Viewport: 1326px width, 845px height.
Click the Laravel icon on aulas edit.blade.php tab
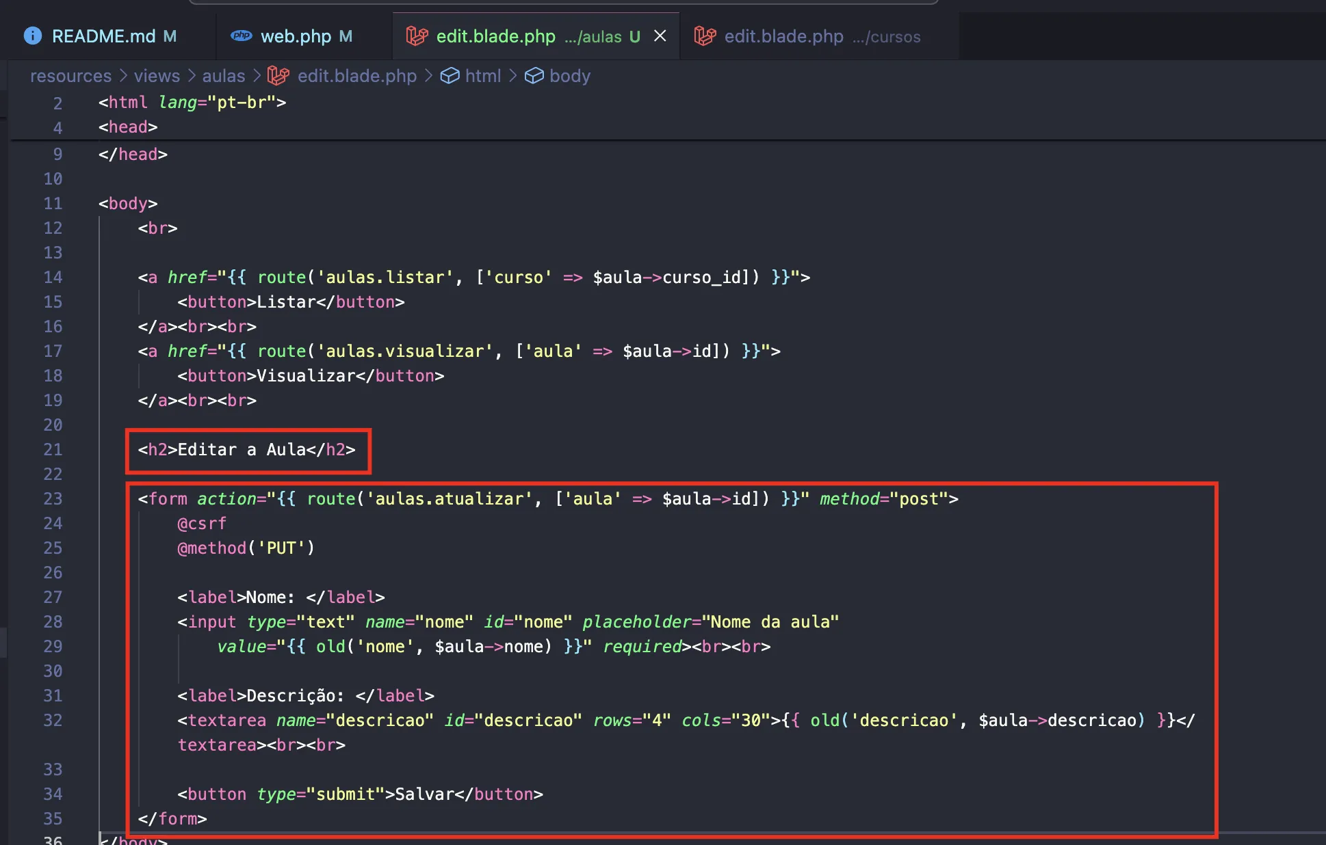(x=417, y=36)
